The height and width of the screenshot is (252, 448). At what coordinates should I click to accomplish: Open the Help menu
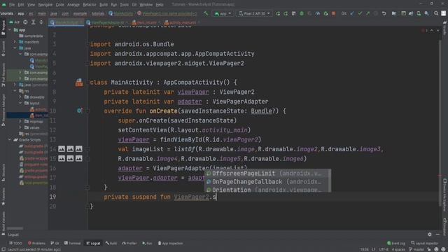[x=160, y=5]
